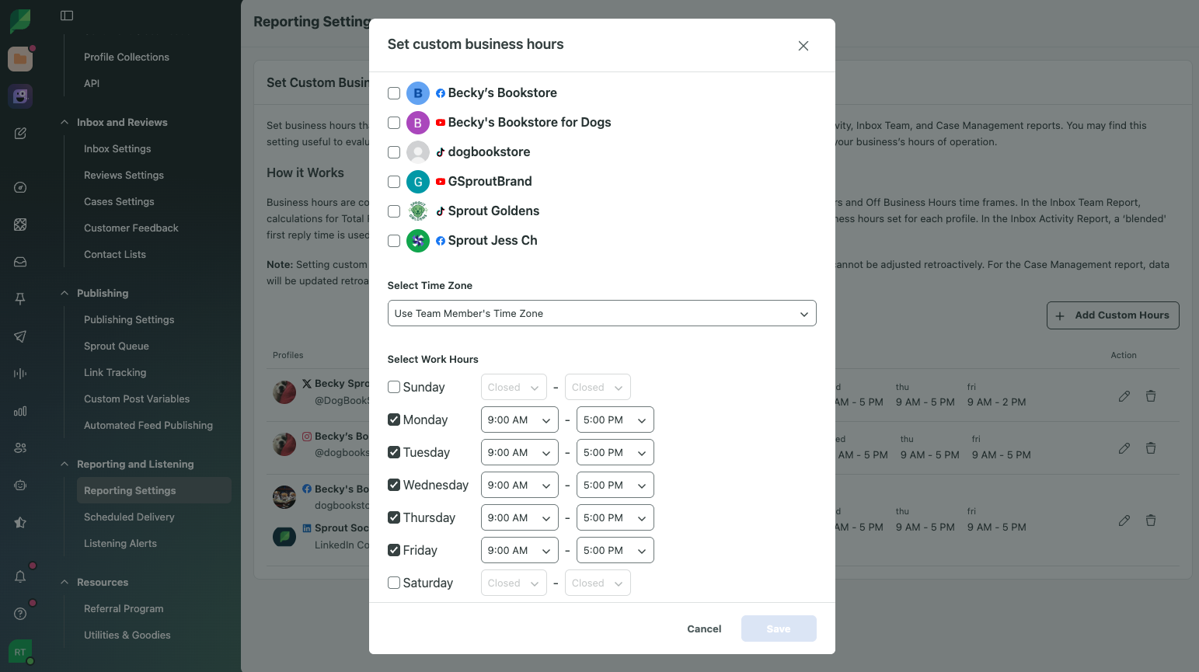Collapse the Resources section
Image resolution: width=1199 pixels, height=672 pixels.
coord(64,582)
